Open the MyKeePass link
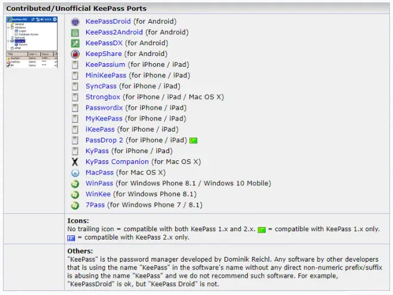393x295 pixels. (x=104, y=119)
